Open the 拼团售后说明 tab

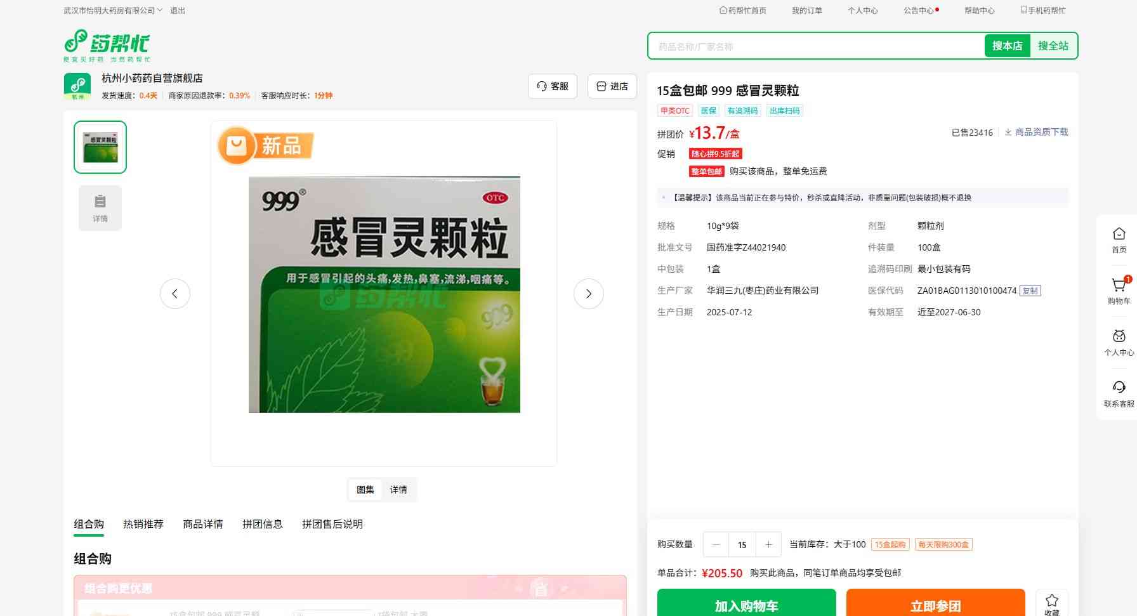tap(332, 524)
